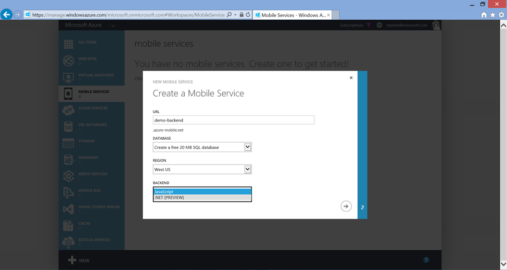Go to next wizard step arrow
Viewport: 507px width, 270px height.
coord(346,206)
